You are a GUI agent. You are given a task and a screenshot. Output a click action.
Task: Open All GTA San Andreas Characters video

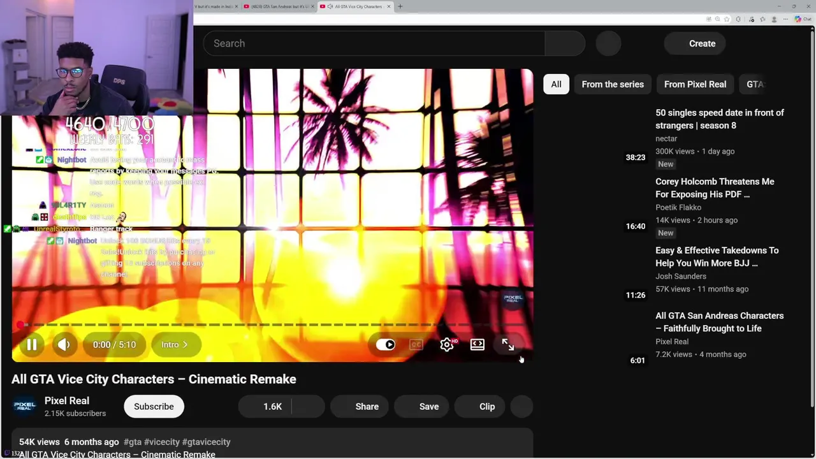719,322
